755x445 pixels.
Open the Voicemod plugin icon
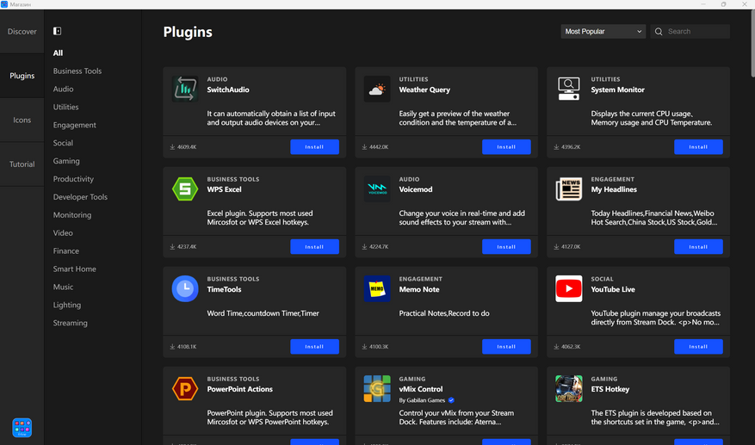(x=376, y=189)
